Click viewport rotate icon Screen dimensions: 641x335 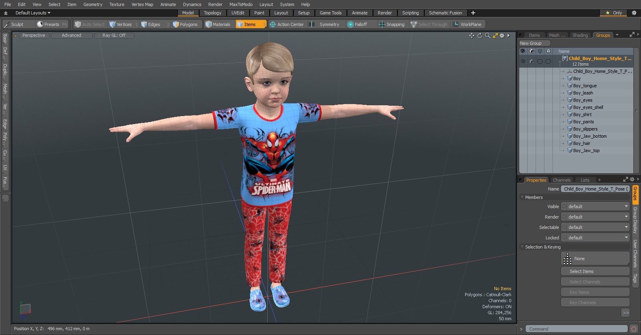click(x=480, y=36)
